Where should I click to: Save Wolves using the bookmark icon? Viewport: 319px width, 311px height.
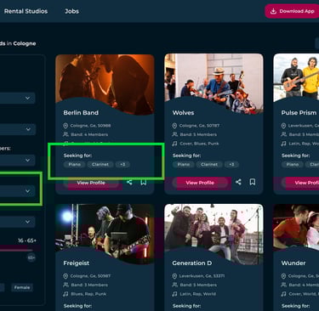(x=253, y=182)
